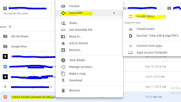This screenshot has width=181, height=102.
Task: Click the Get shareable link chain icon
Action: [63, 30]
